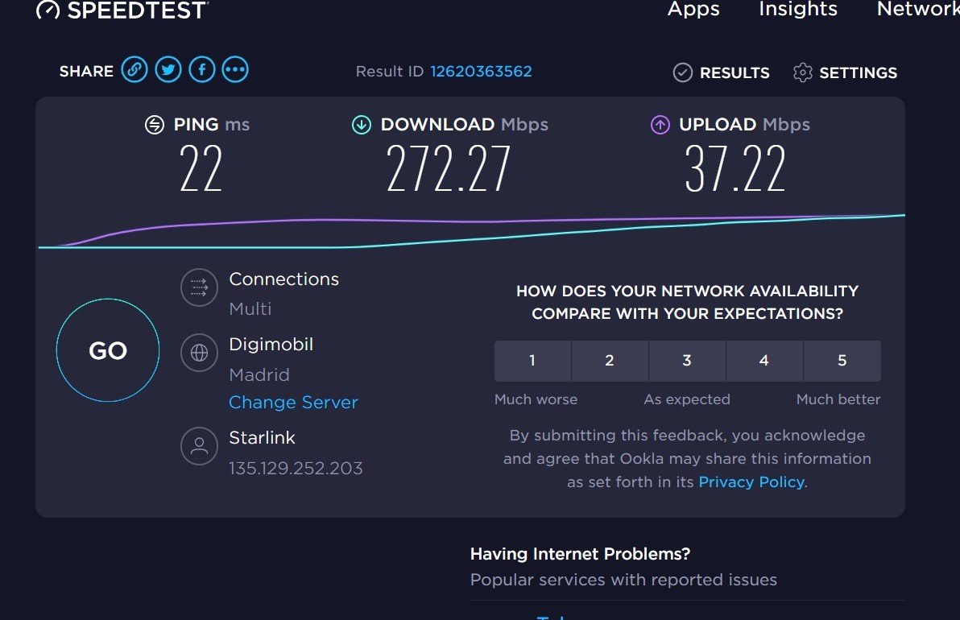Open the Result ID 12620363562 link
This screenshot has width=960, height=620.
(x=481, y=71)
